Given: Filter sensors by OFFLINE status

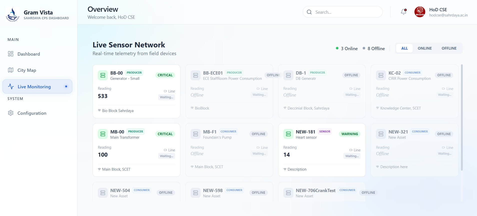Looking at the screenshot, I should [x=449, y=48].
